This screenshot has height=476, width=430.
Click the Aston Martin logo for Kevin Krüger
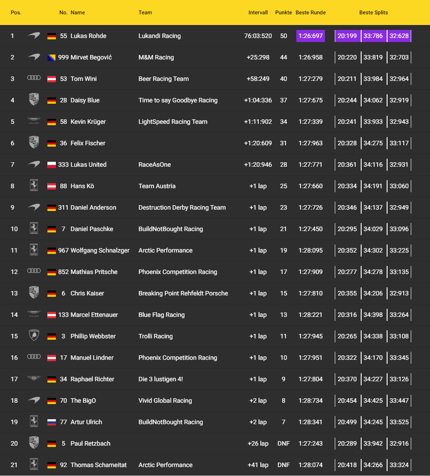click(x=34, y=122)
